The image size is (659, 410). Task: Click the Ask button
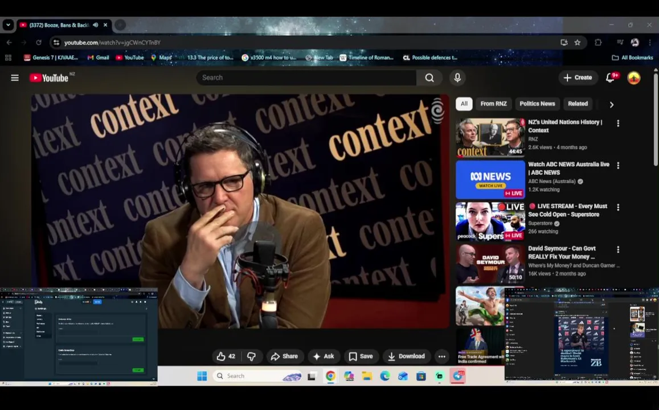coord(324,356)
